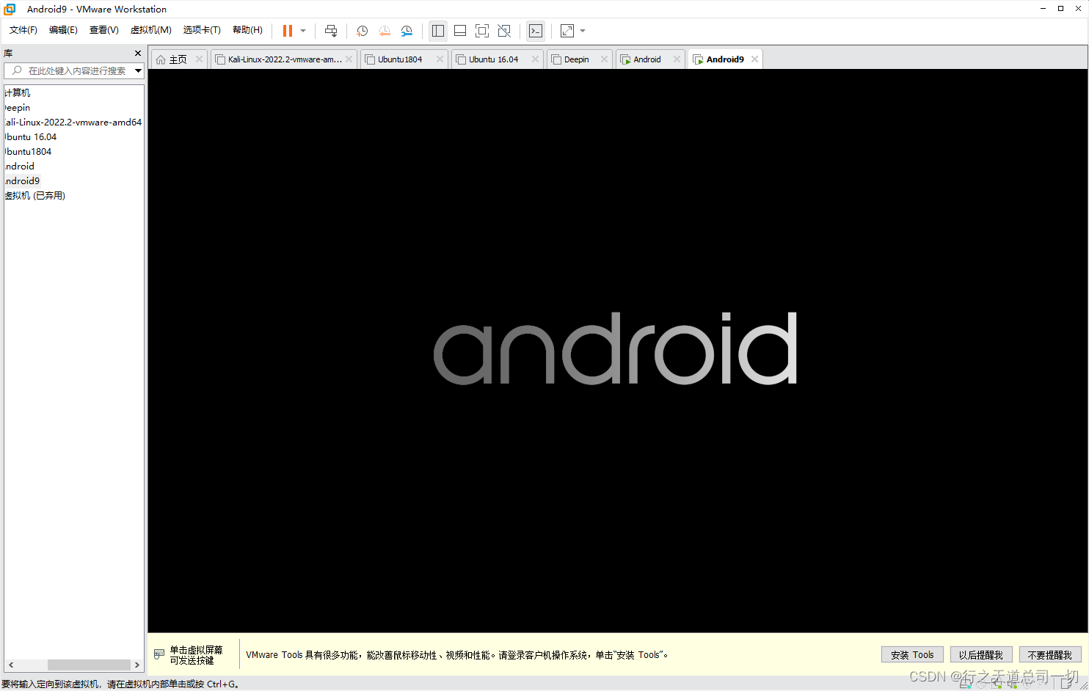Enter full screen mode

(482, 31)
